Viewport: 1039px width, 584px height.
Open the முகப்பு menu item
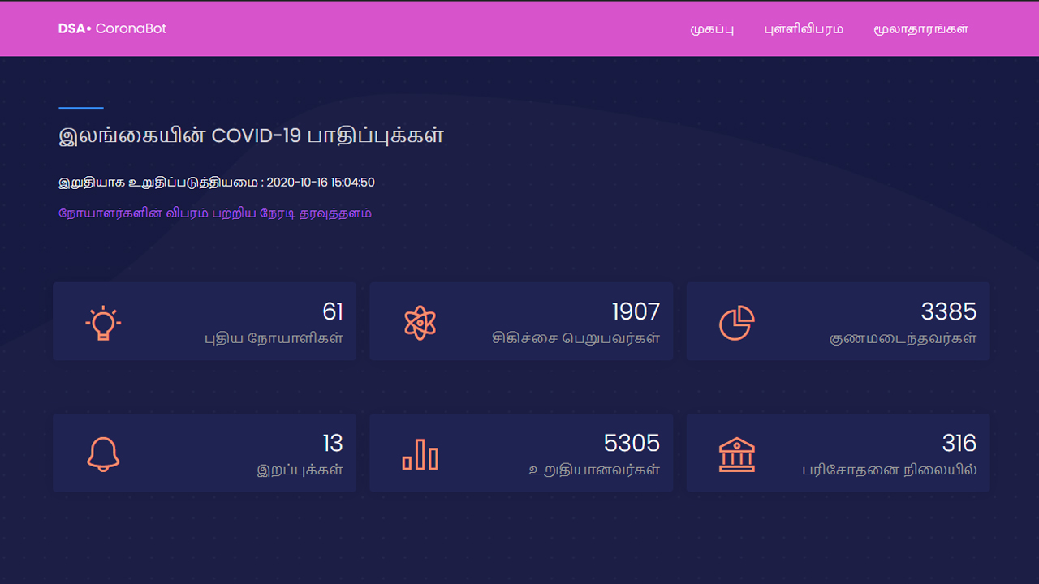712,29
